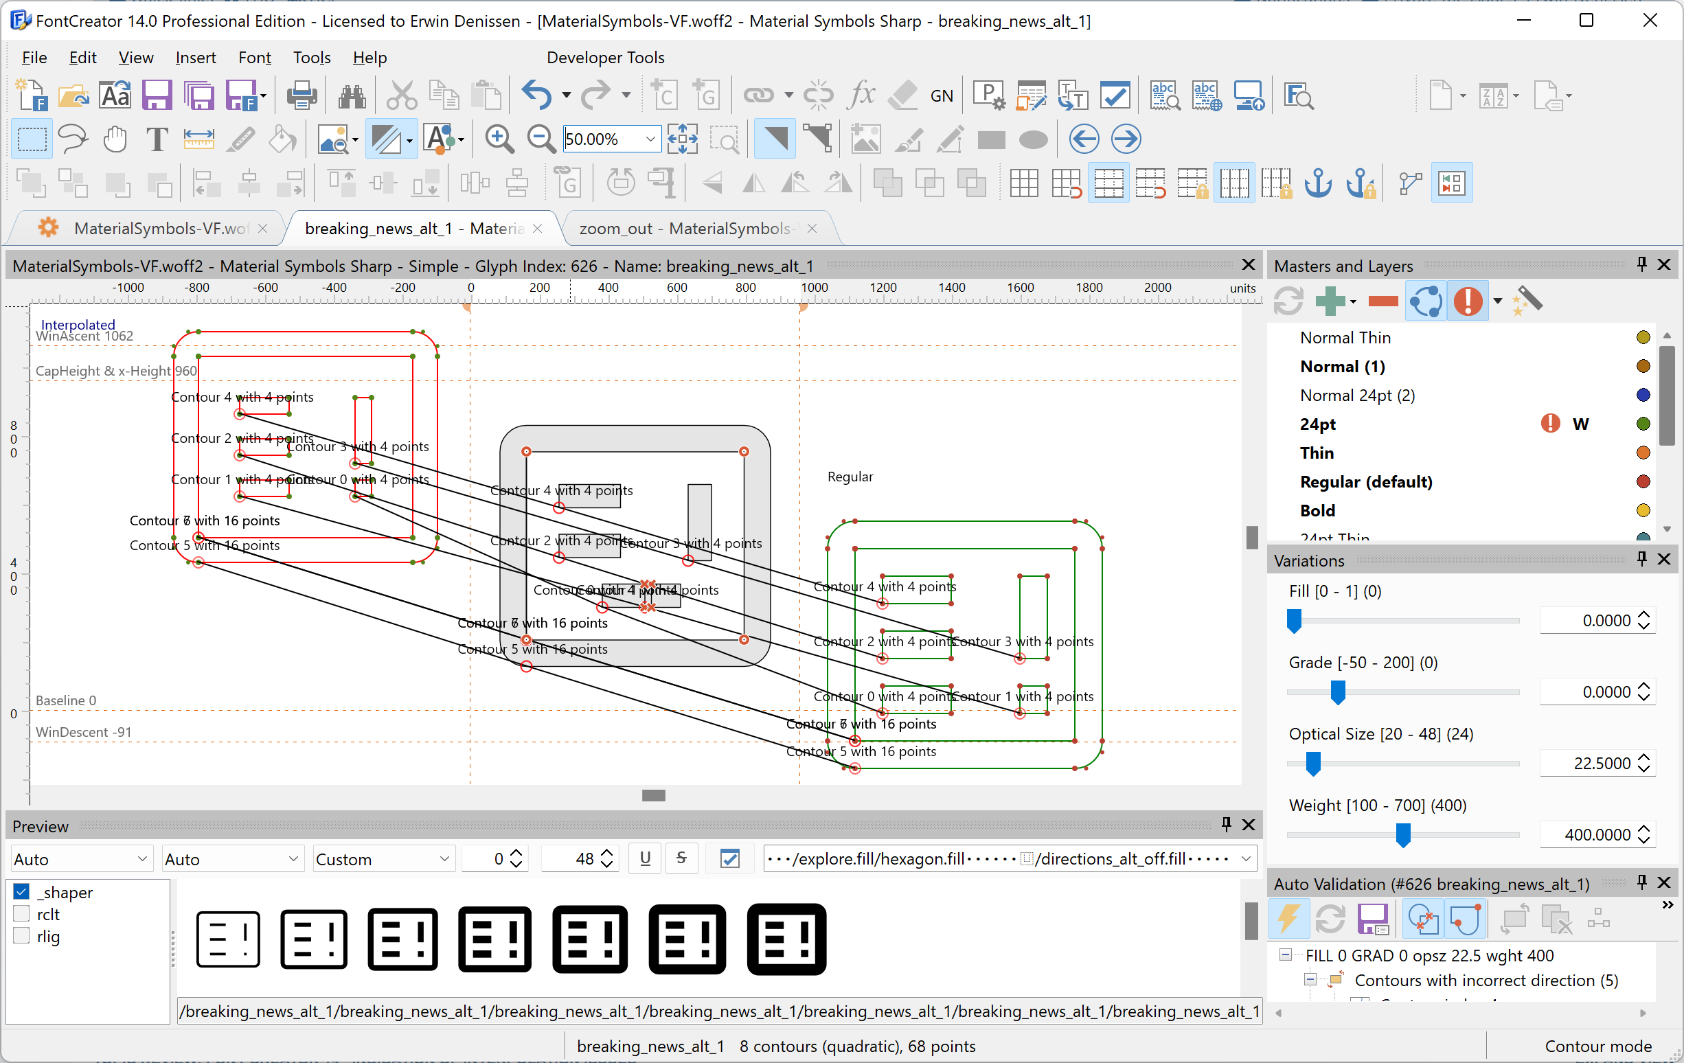Click the Remove master layer button

pos(1380,301)
